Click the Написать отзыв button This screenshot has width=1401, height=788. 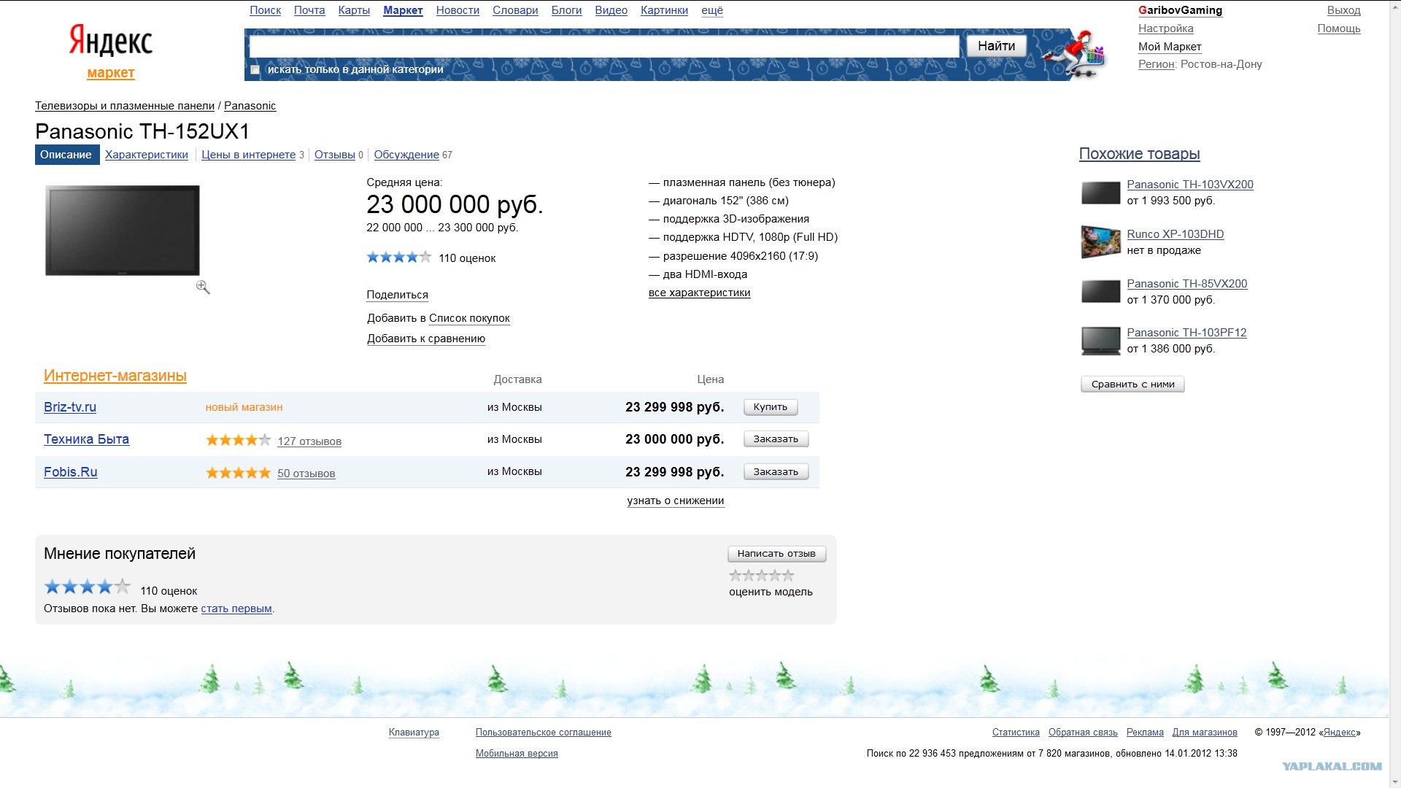coord(776,554)
